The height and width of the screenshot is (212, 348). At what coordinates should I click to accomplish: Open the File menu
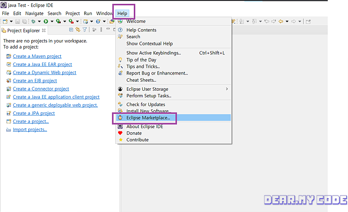tap(6, 13)
